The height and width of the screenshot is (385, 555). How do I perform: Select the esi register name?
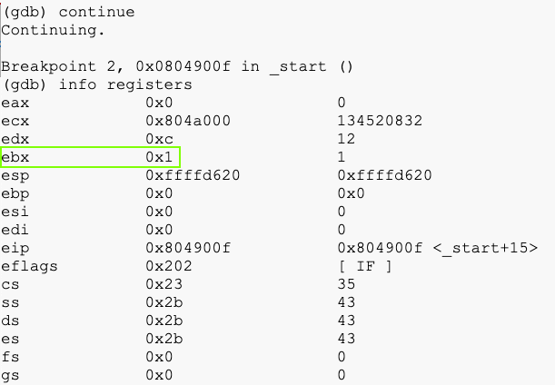tap(15, 212)
